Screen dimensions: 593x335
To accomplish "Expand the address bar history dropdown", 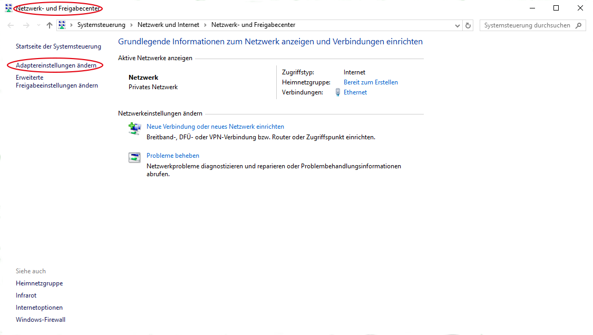I will [x=457, y=25].
